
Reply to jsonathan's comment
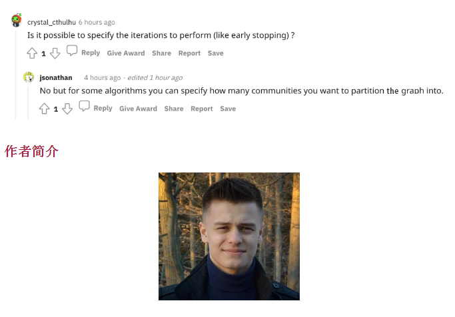103,108
